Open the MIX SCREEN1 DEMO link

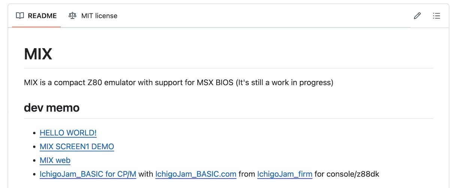77,147
